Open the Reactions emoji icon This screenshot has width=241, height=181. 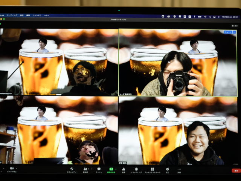pyautogui.click(x=167, y=169)
